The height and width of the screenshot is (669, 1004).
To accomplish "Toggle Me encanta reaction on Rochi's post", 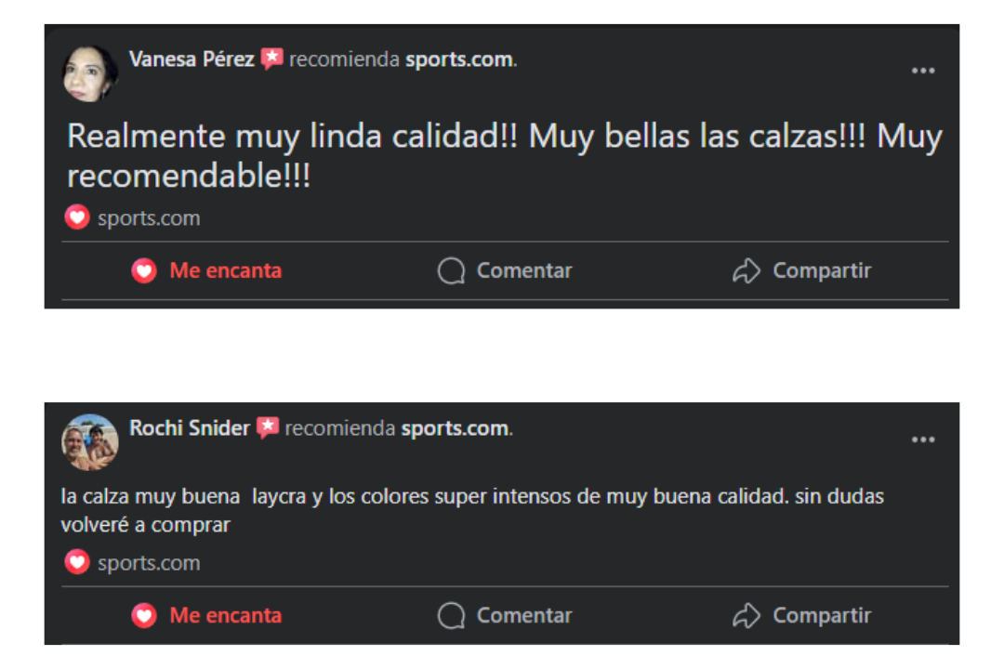I will coord(206,615).
